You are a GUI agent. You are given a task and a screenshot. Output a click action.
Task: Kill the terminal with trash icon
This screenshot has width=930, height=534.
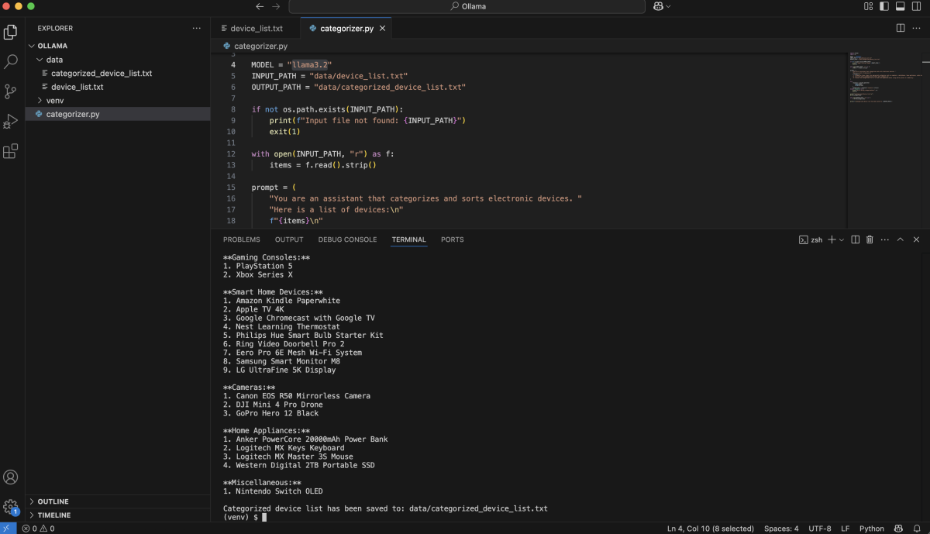[870, 239]
